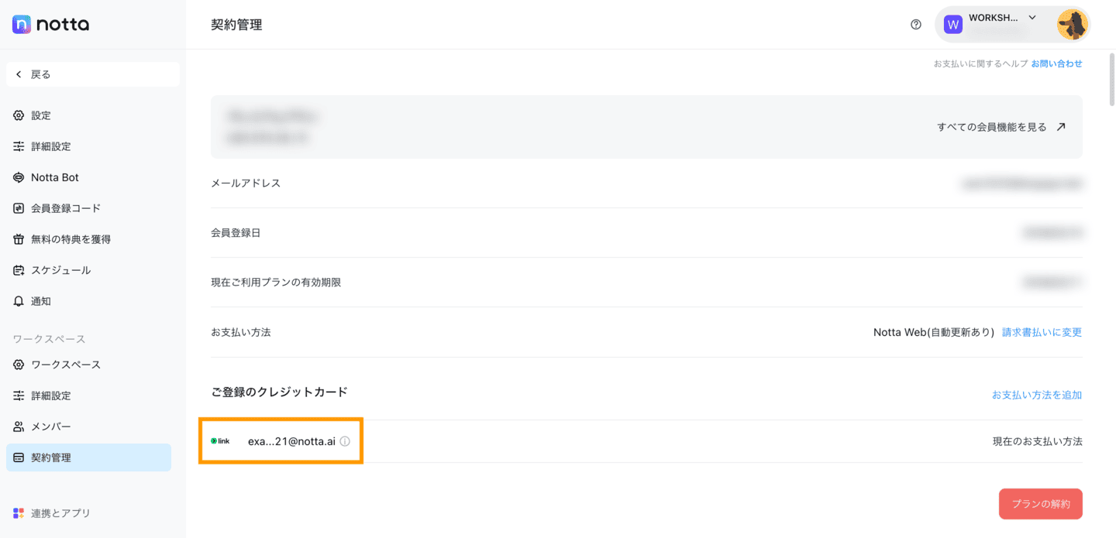Viewport: 1116px width, 538px height.
Task: Select the 設定 gear icon in sidebar
Action: tap(17, 115)
